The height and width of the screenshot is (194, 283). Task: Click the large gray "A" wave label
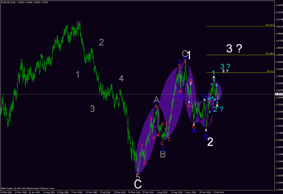(x=156, y=99)
